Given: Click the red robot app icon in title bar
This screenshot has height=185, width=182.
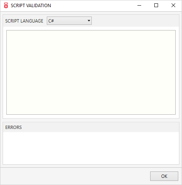Looking at the screenshot, I should (x=6, y=5).
